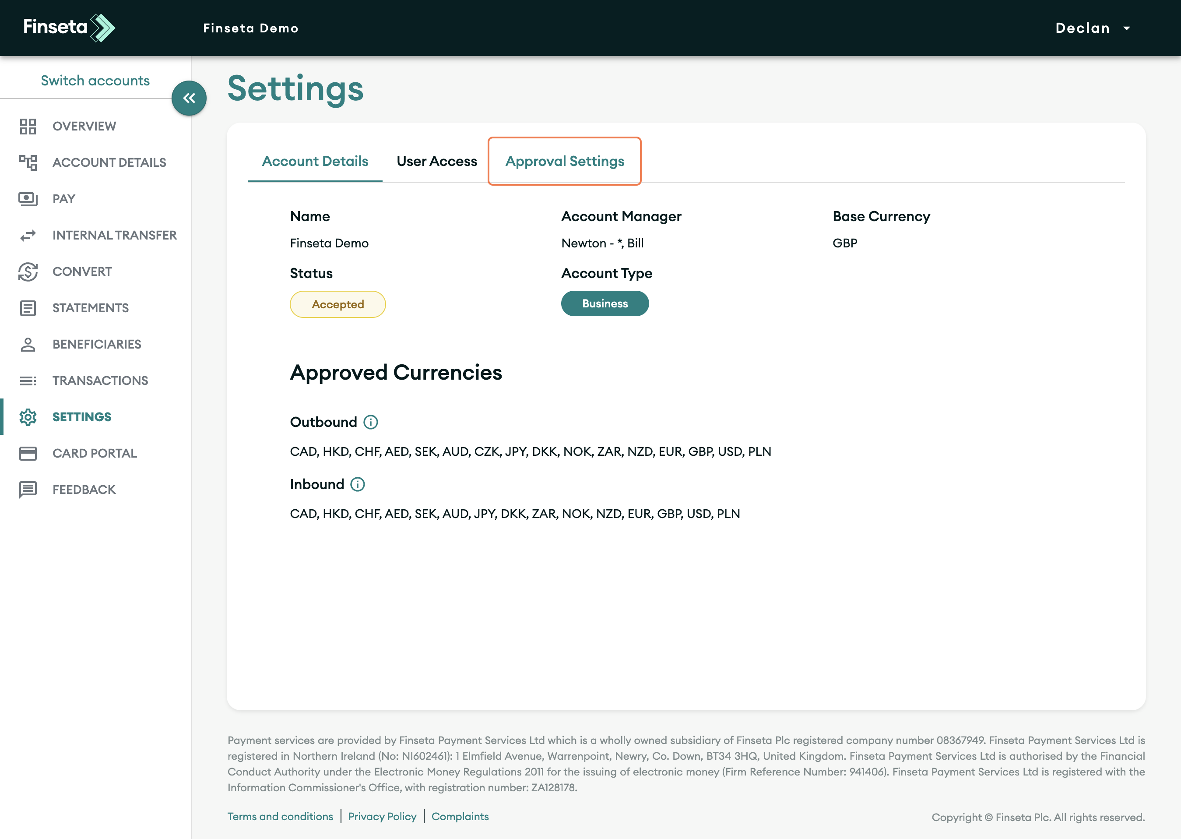Collapse the sidebar with double-chevron button
1181x839 pixels.
[x=189, y=98]
